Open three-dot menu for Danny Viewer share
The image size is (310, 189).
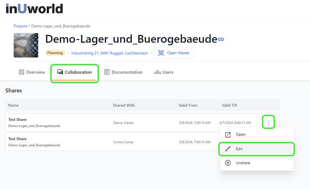268,122
